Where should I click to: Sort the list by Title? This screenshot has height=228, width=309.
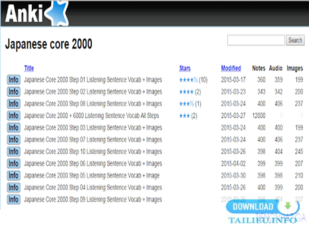click(29, 68)
